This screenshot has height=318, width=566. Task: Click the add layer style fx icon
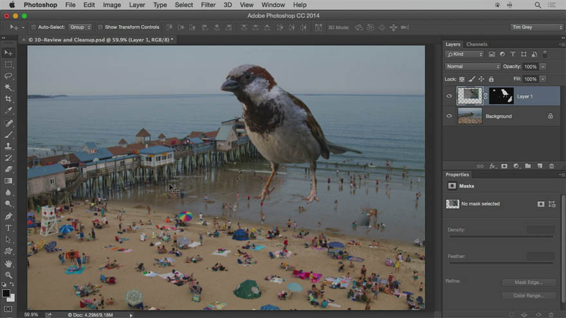coord(493,166)
